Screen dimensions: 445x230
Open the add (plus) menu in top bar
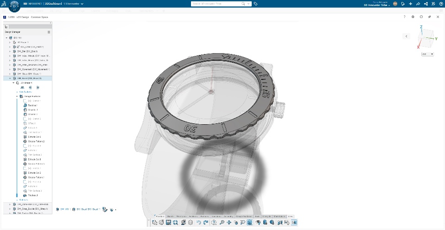click(410, 4)
